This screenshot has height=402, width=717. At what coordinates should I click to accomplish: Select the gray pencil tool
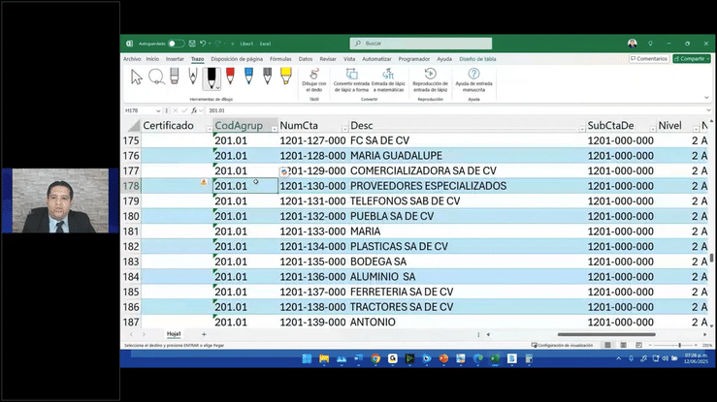point(267,77)
